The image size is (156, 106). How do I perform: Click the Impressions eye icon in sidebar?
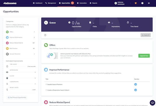point(7,72)
